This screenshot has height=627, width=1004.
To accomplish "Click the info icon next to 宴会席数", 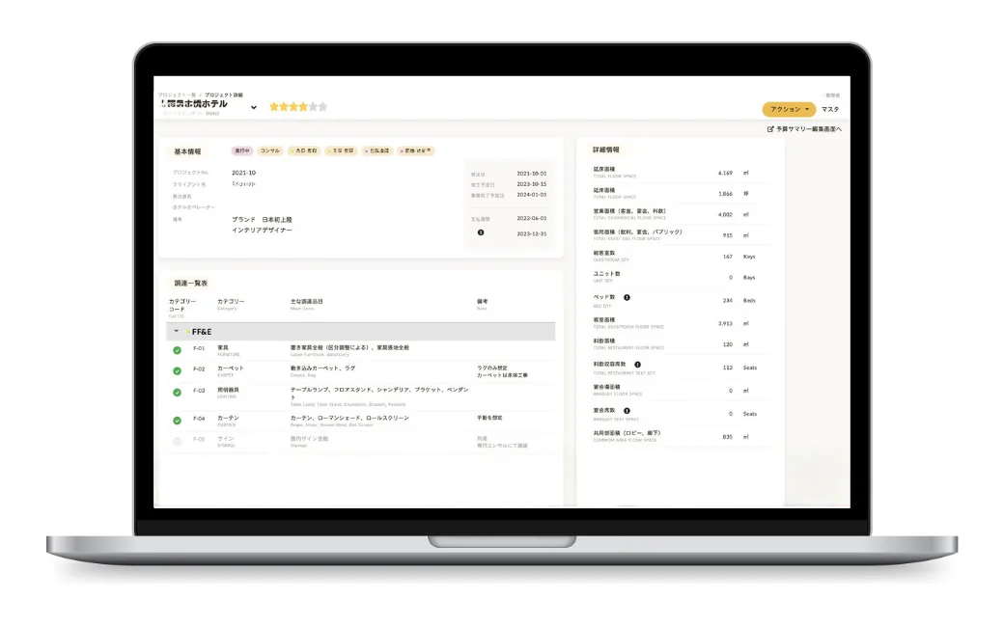I will (x=627, y=411).
